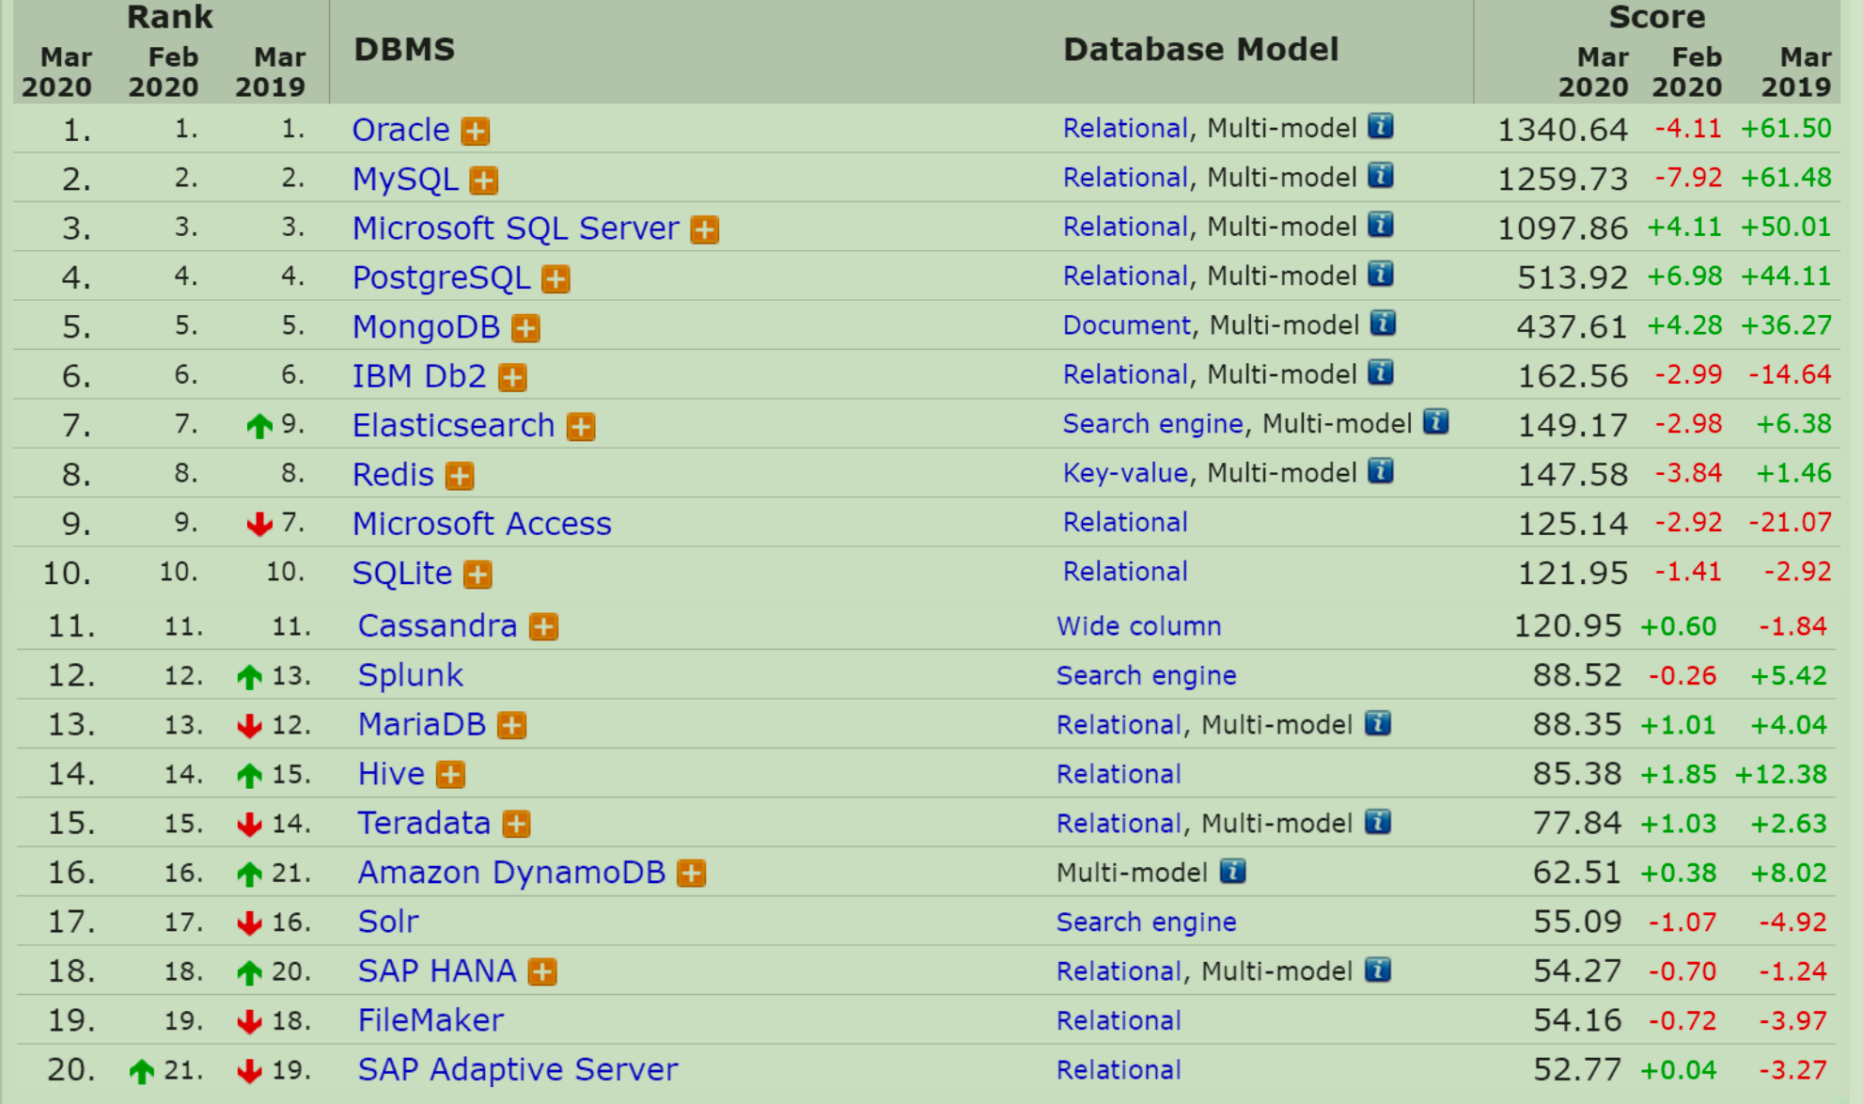Open the Microsoft Access link
Screen dimensions: 1863x1104
tap(481, 524)
